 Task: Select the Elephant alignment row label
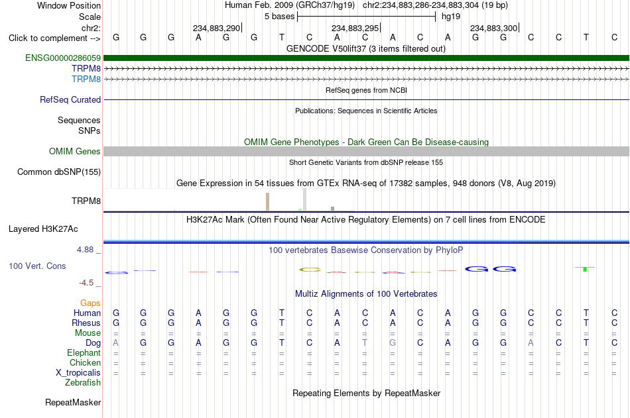pyautogui.click(x=84, y=353)
